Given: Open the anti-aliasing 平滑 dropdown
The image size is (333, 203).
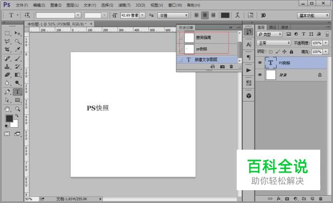Looking at the screenshot, I should pos(173,15).
